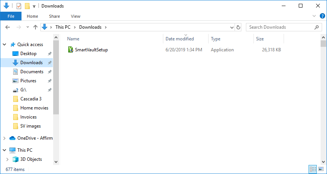Click the Refresh button beside address bar
The image size is (327, 174).
[238, 27]
